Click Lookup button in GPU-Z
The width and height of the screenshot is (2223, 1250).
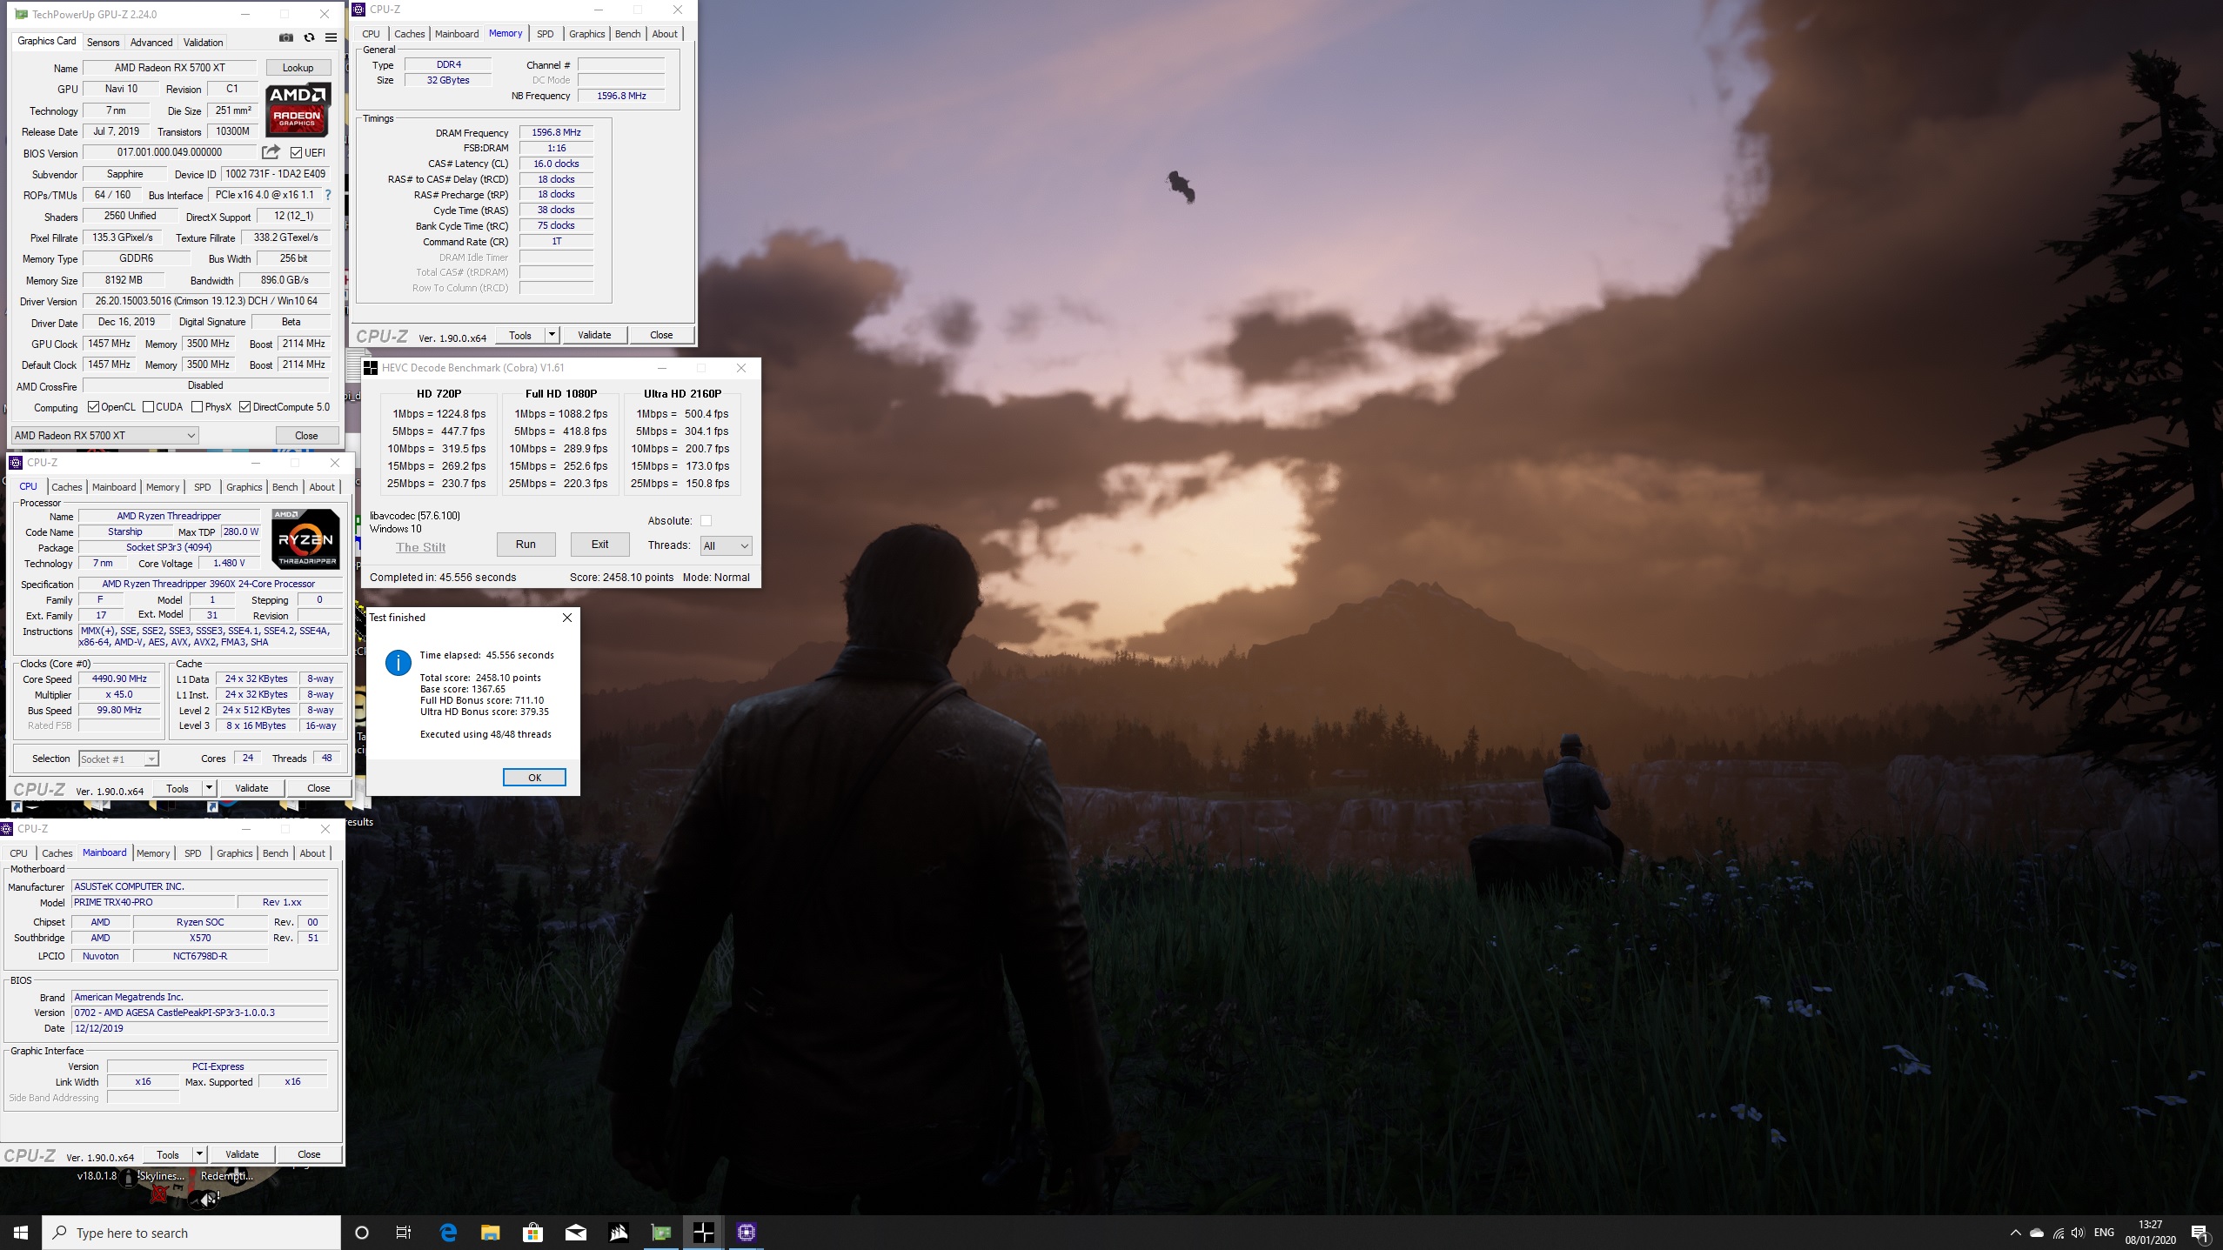298,67
